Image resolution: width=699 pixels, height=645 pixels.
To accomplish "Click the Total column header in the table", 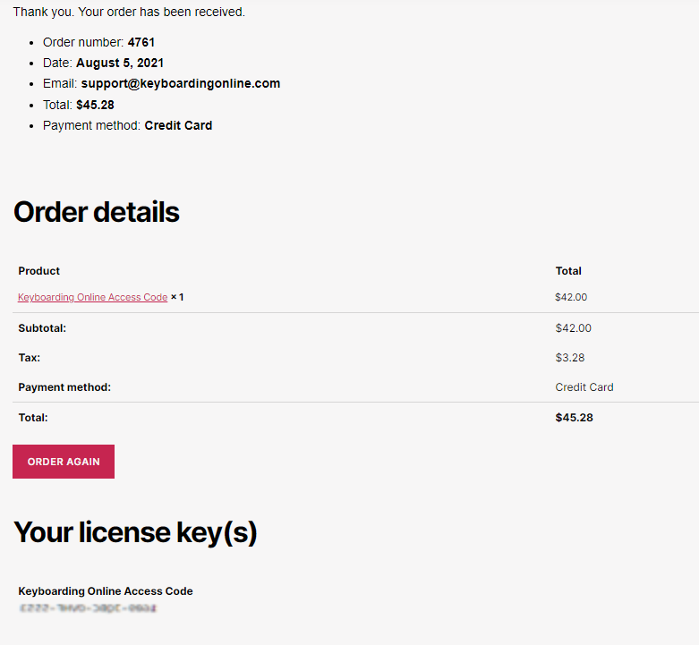I will pos(568,270).
